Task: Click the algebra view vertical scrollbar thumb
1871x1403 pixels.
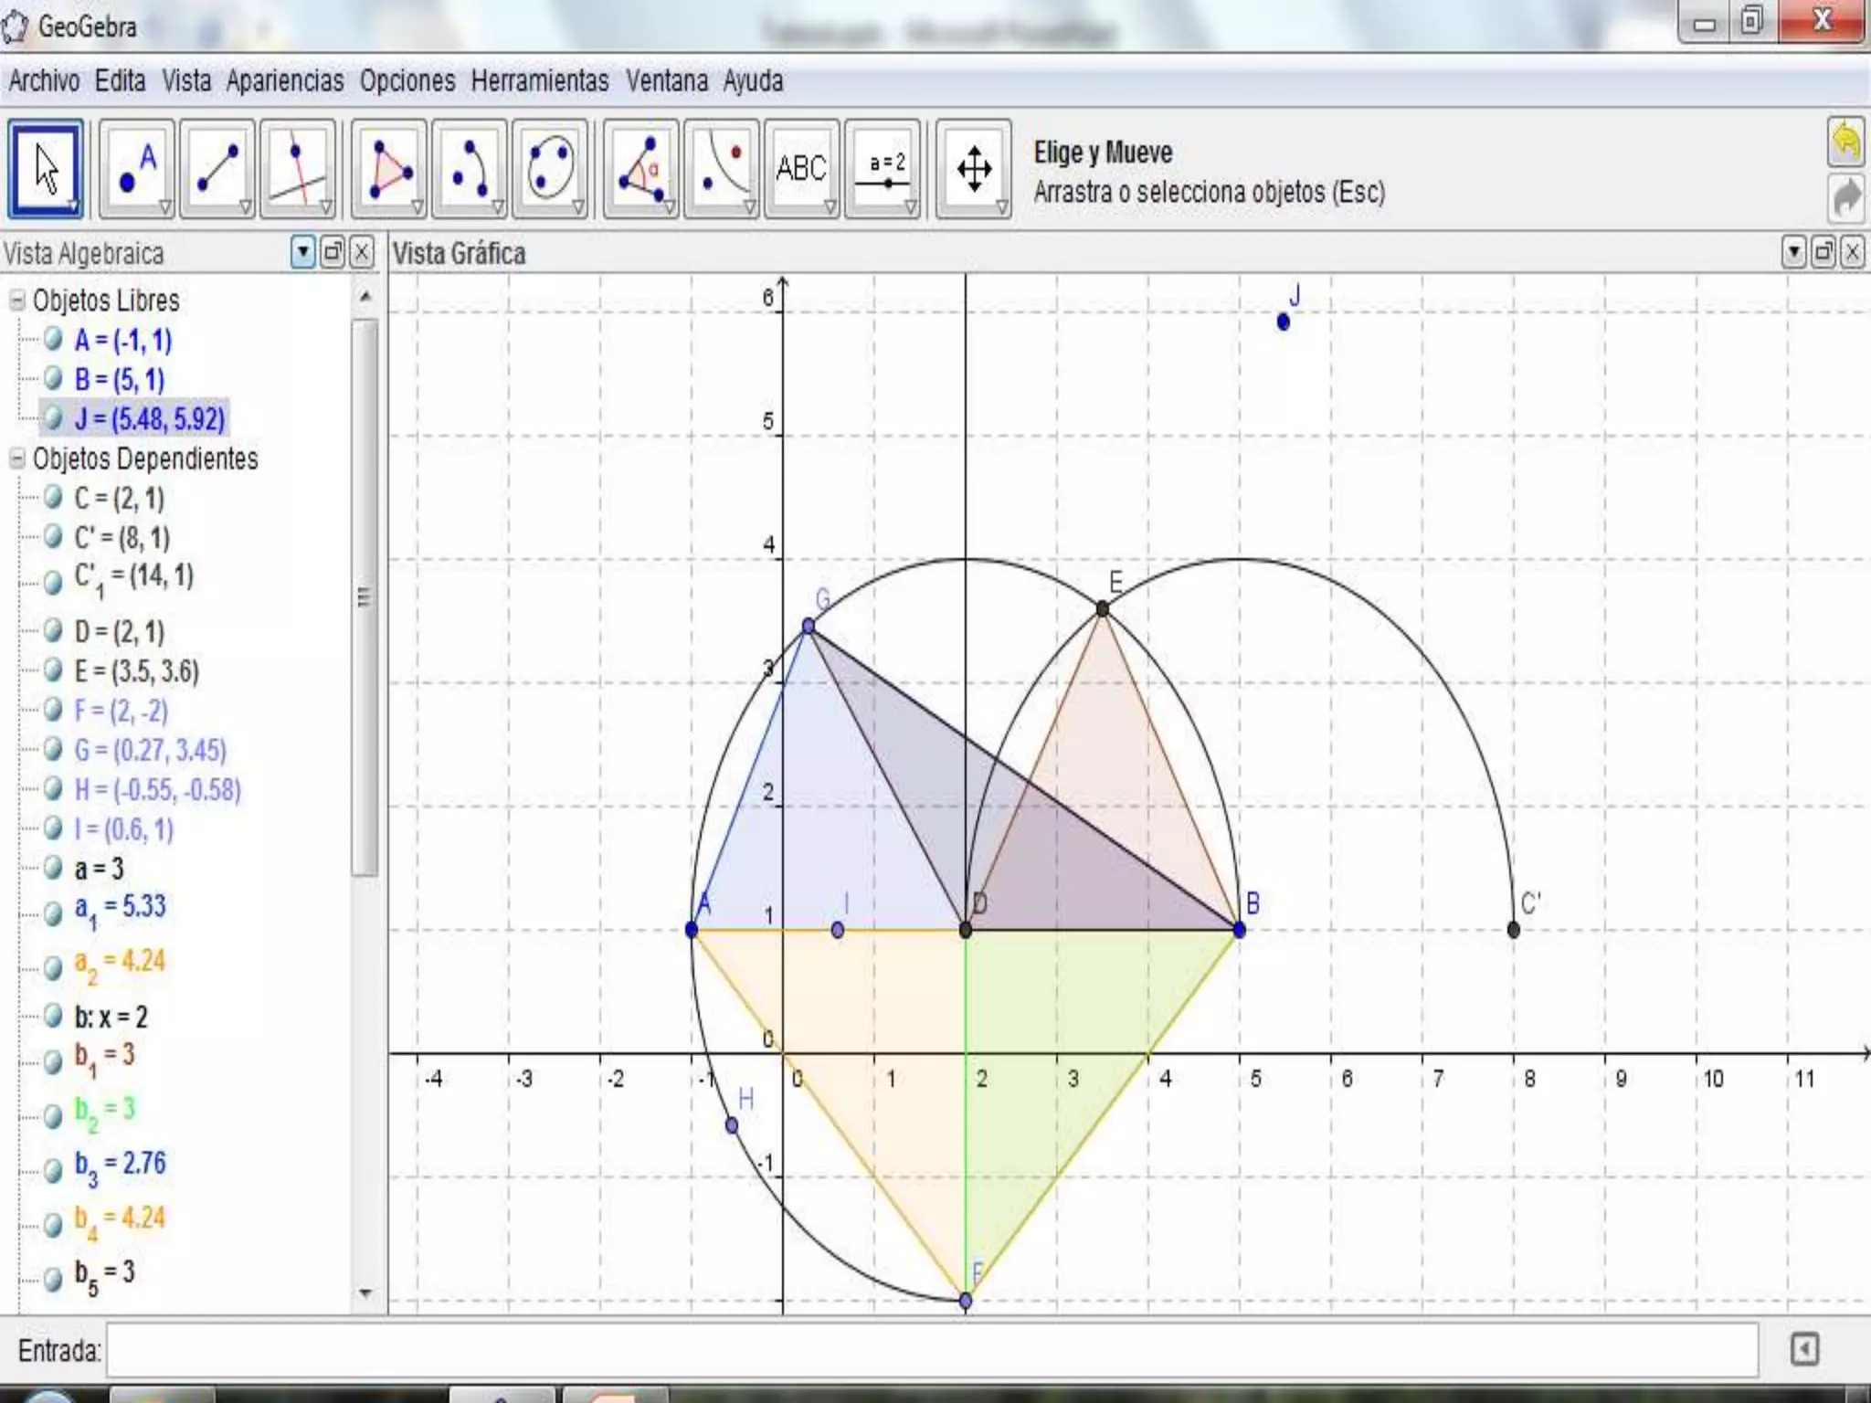Action: [365, 598]
